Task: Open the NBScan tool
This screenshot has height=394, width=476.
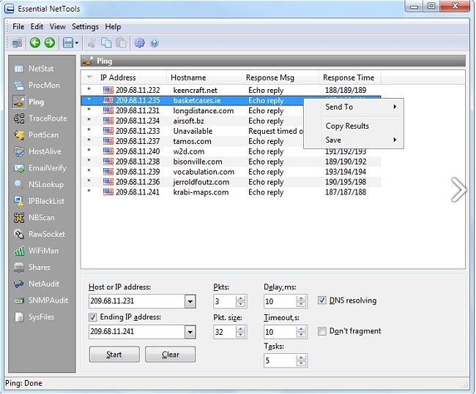Action: tap(34, 218)
